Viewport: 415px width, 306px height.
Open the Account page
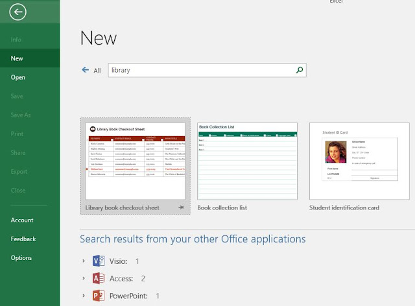point(30,220)
